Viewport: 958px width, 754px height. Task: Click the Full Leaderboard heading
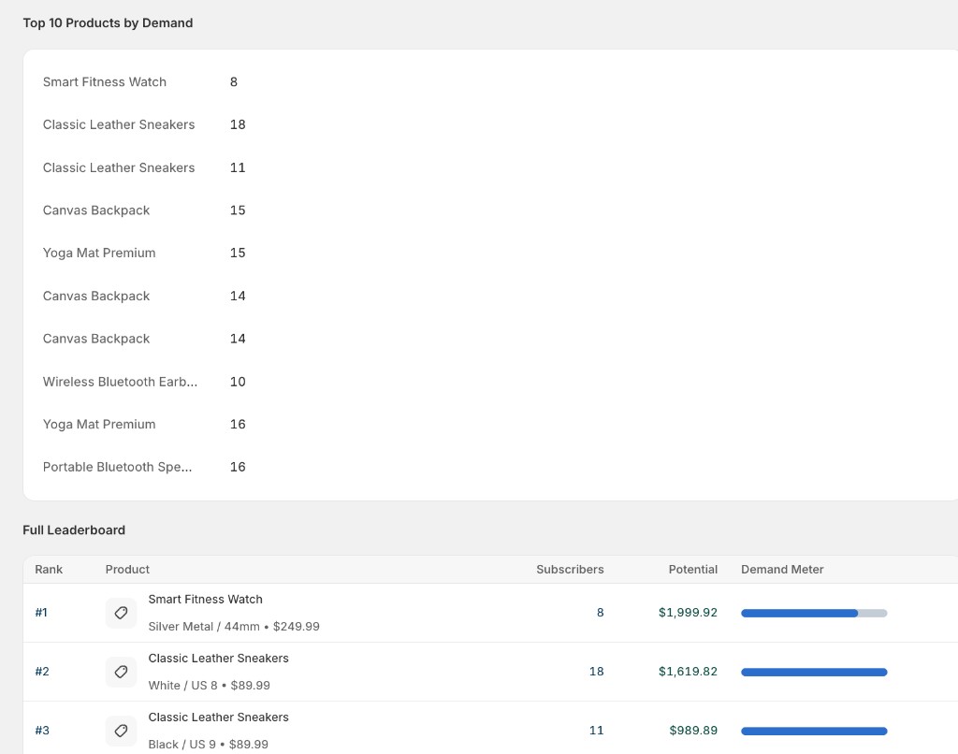pyautogui.click(x=74, y=530)
